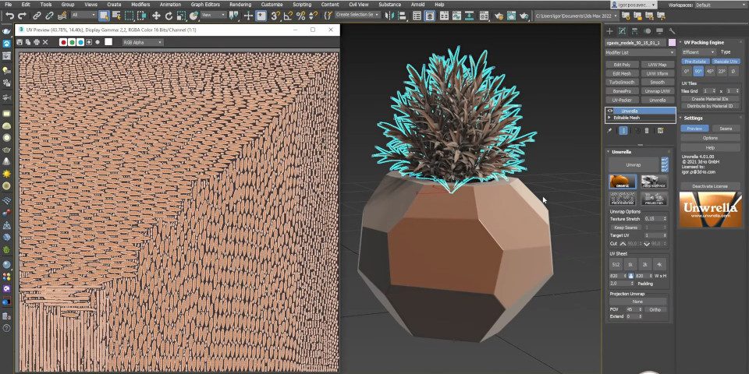Click the Undo arrow in main toolbar
749x374 pixels.
tap(9, 16)
